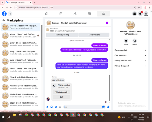152x122 pixels.
Task: Focus the message input field
Action: click(x=83, y=107)
